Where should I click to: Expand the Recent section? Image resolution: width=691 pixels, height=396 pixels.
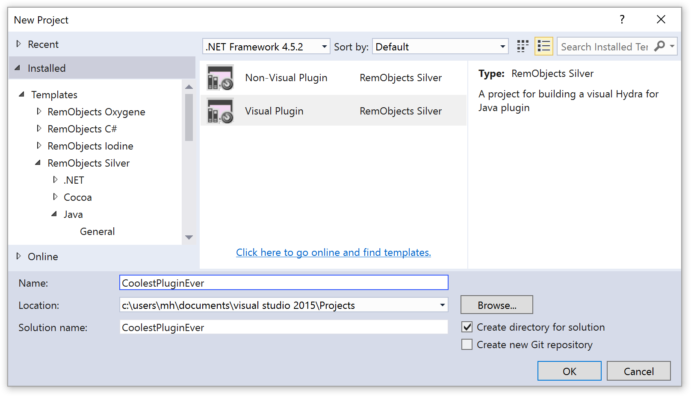point(18,44)
